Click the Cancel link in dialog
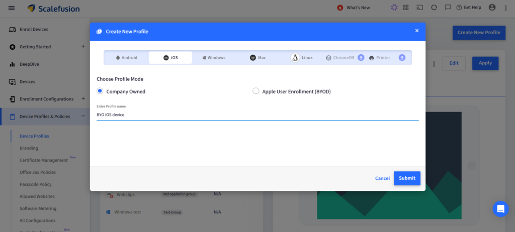 point(382,178)
